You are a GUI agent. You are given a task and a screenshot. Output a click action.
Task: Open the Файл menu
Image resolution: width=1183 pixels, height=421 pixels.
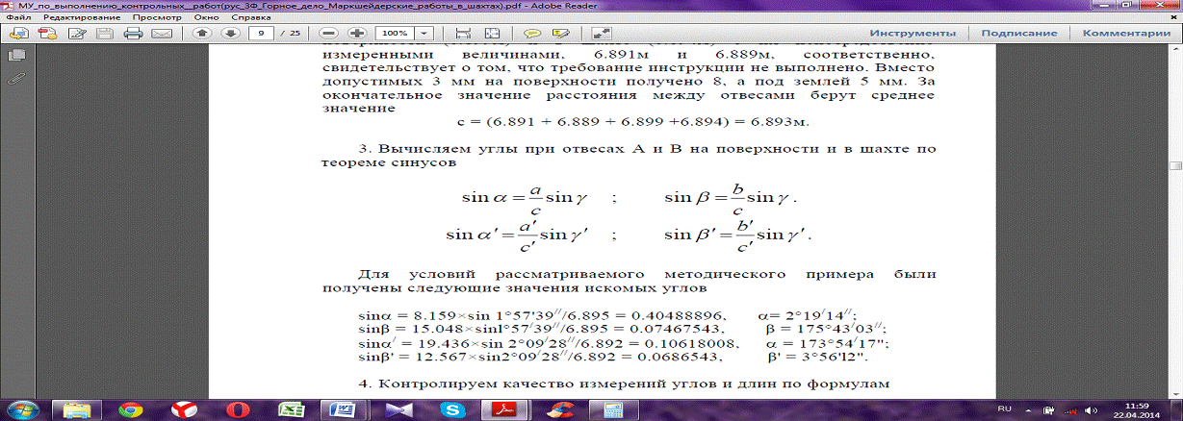[x=18, y=17]
